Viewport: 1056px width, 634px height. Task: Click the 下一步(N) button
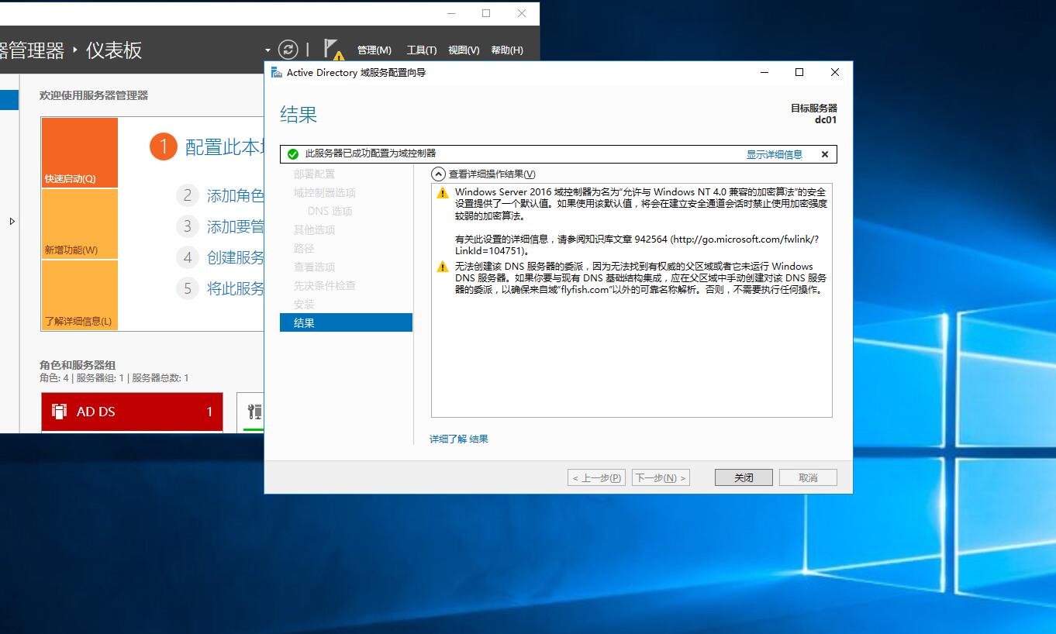click(x=661, y=477)
